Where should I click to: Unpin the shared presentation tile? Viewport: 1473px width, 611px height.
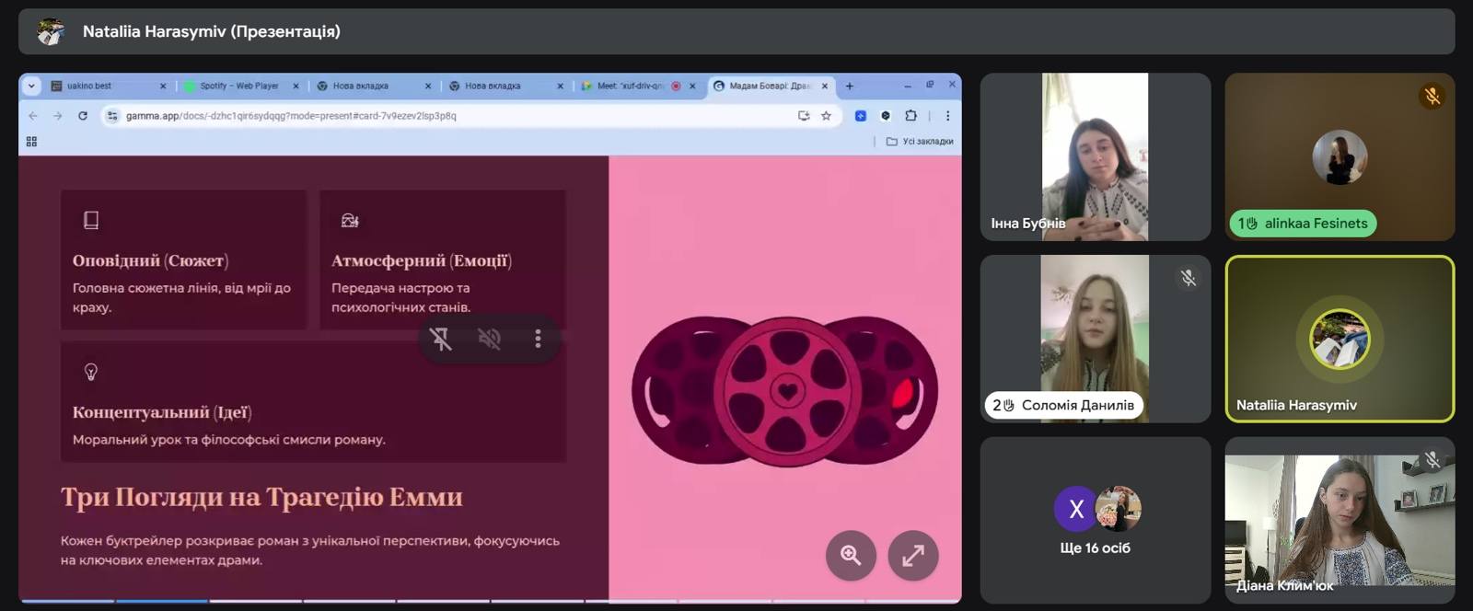click(x=441, y=339)
